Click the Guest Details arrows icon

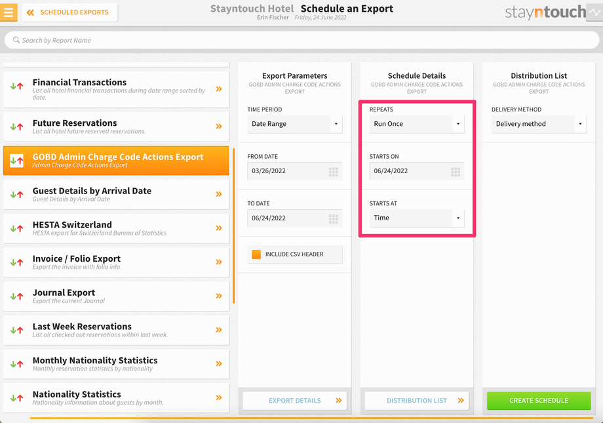[x=16, y=194]
